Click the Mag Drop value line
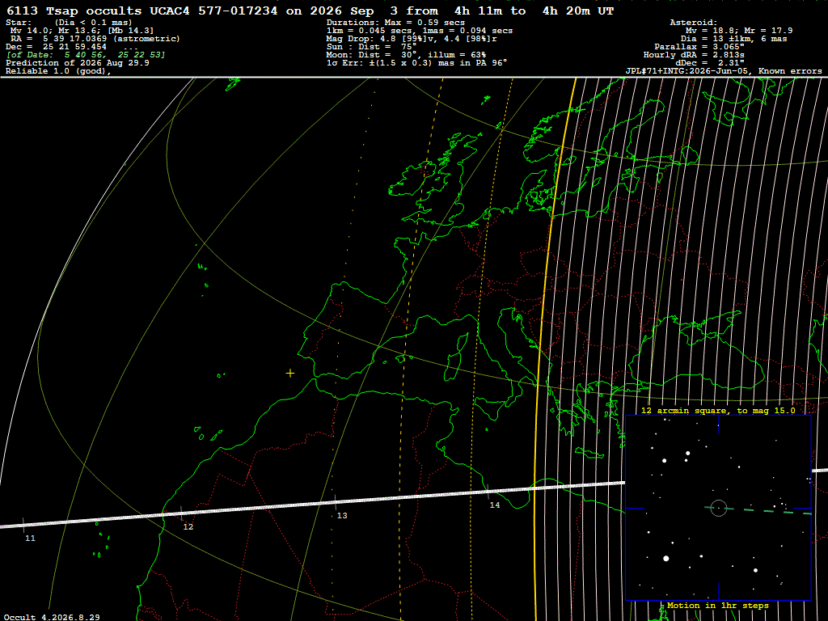The width and height of the screenshot is (828, 621). 412,39
